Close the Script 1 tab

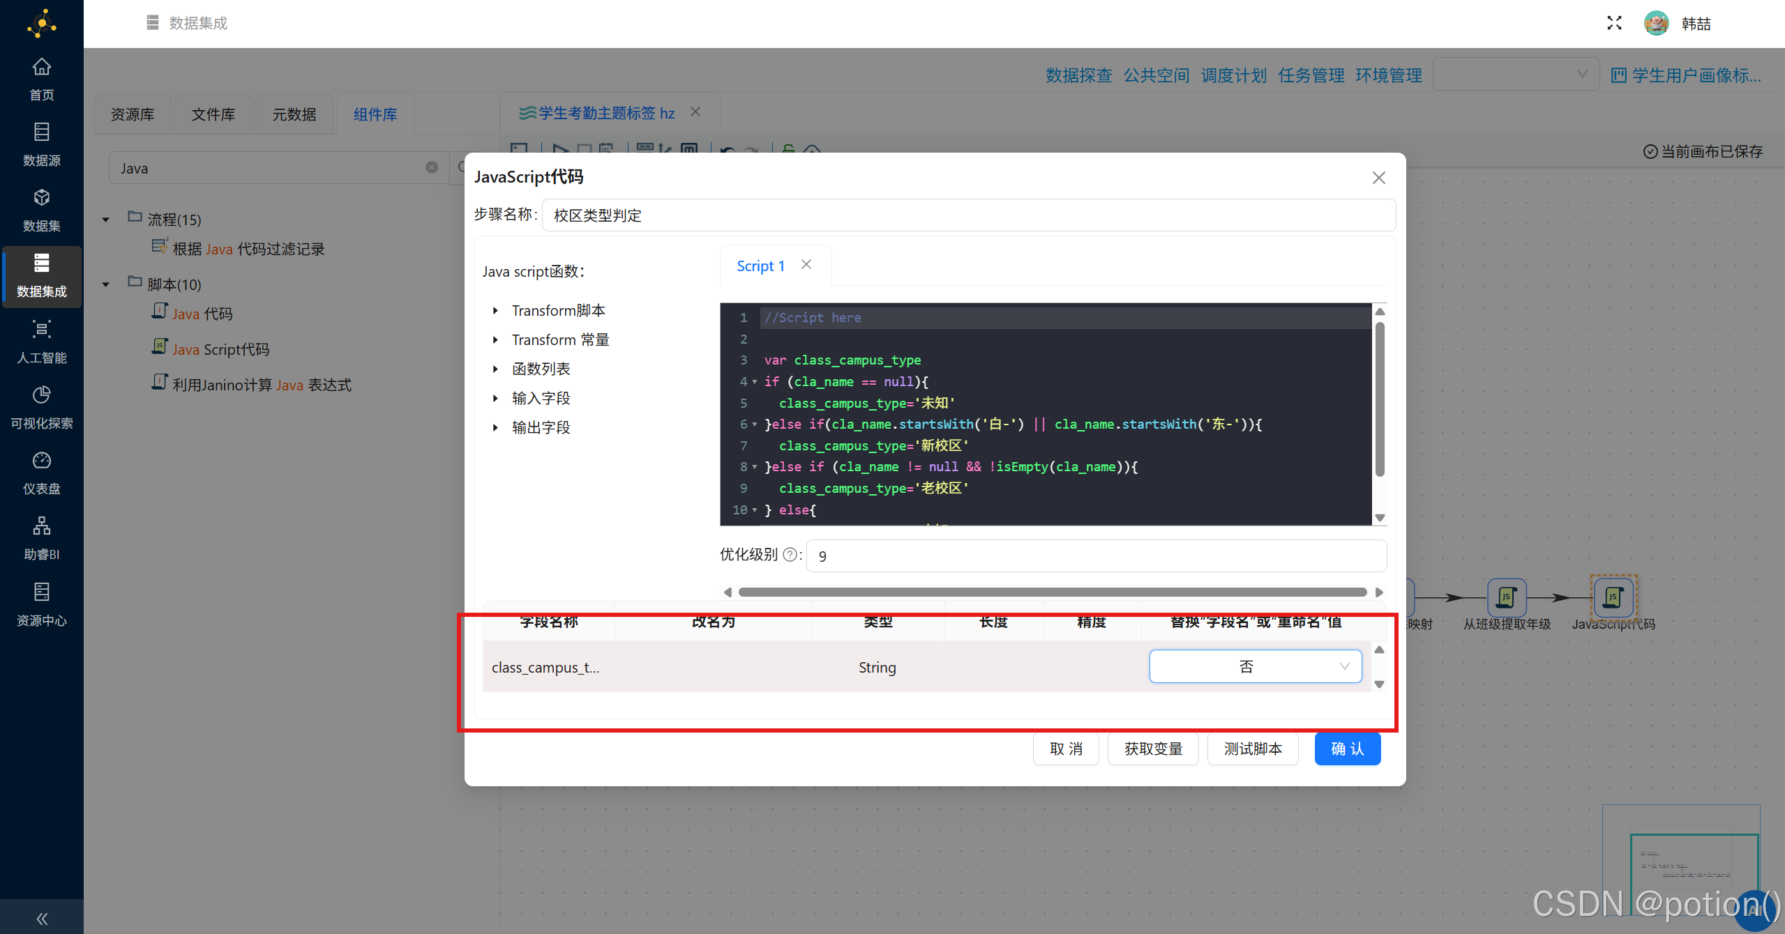coord(806,265)
